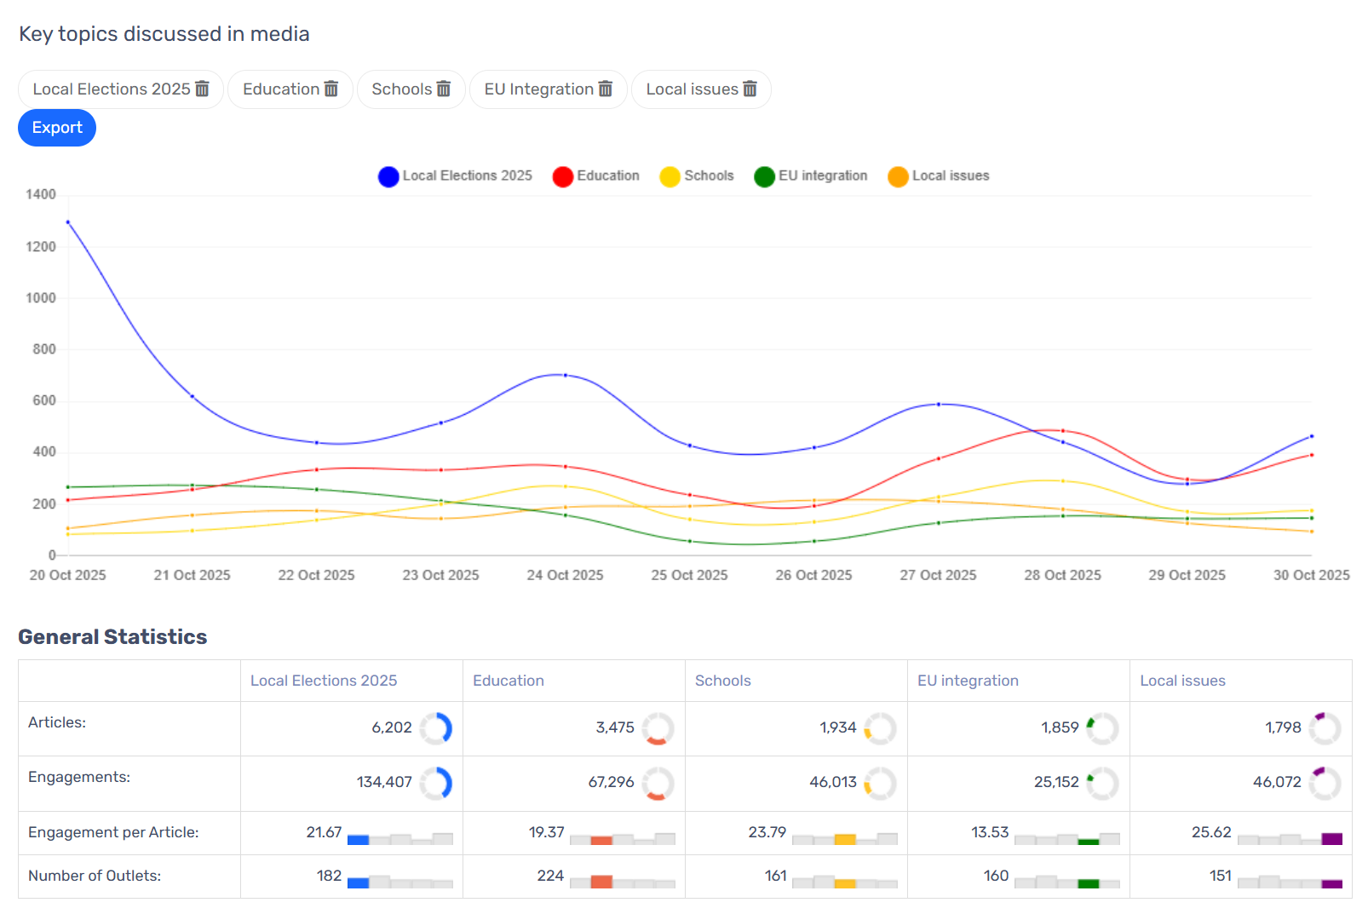Click the trash icon on Schools chip

(444, 89)
